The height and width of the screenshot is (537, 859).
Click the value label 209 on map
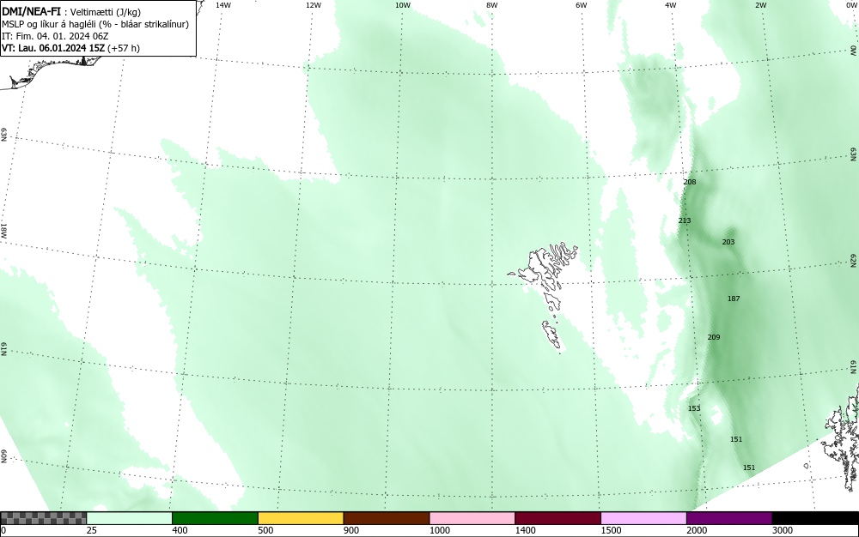pyautogui.click(x=713, y=337)
